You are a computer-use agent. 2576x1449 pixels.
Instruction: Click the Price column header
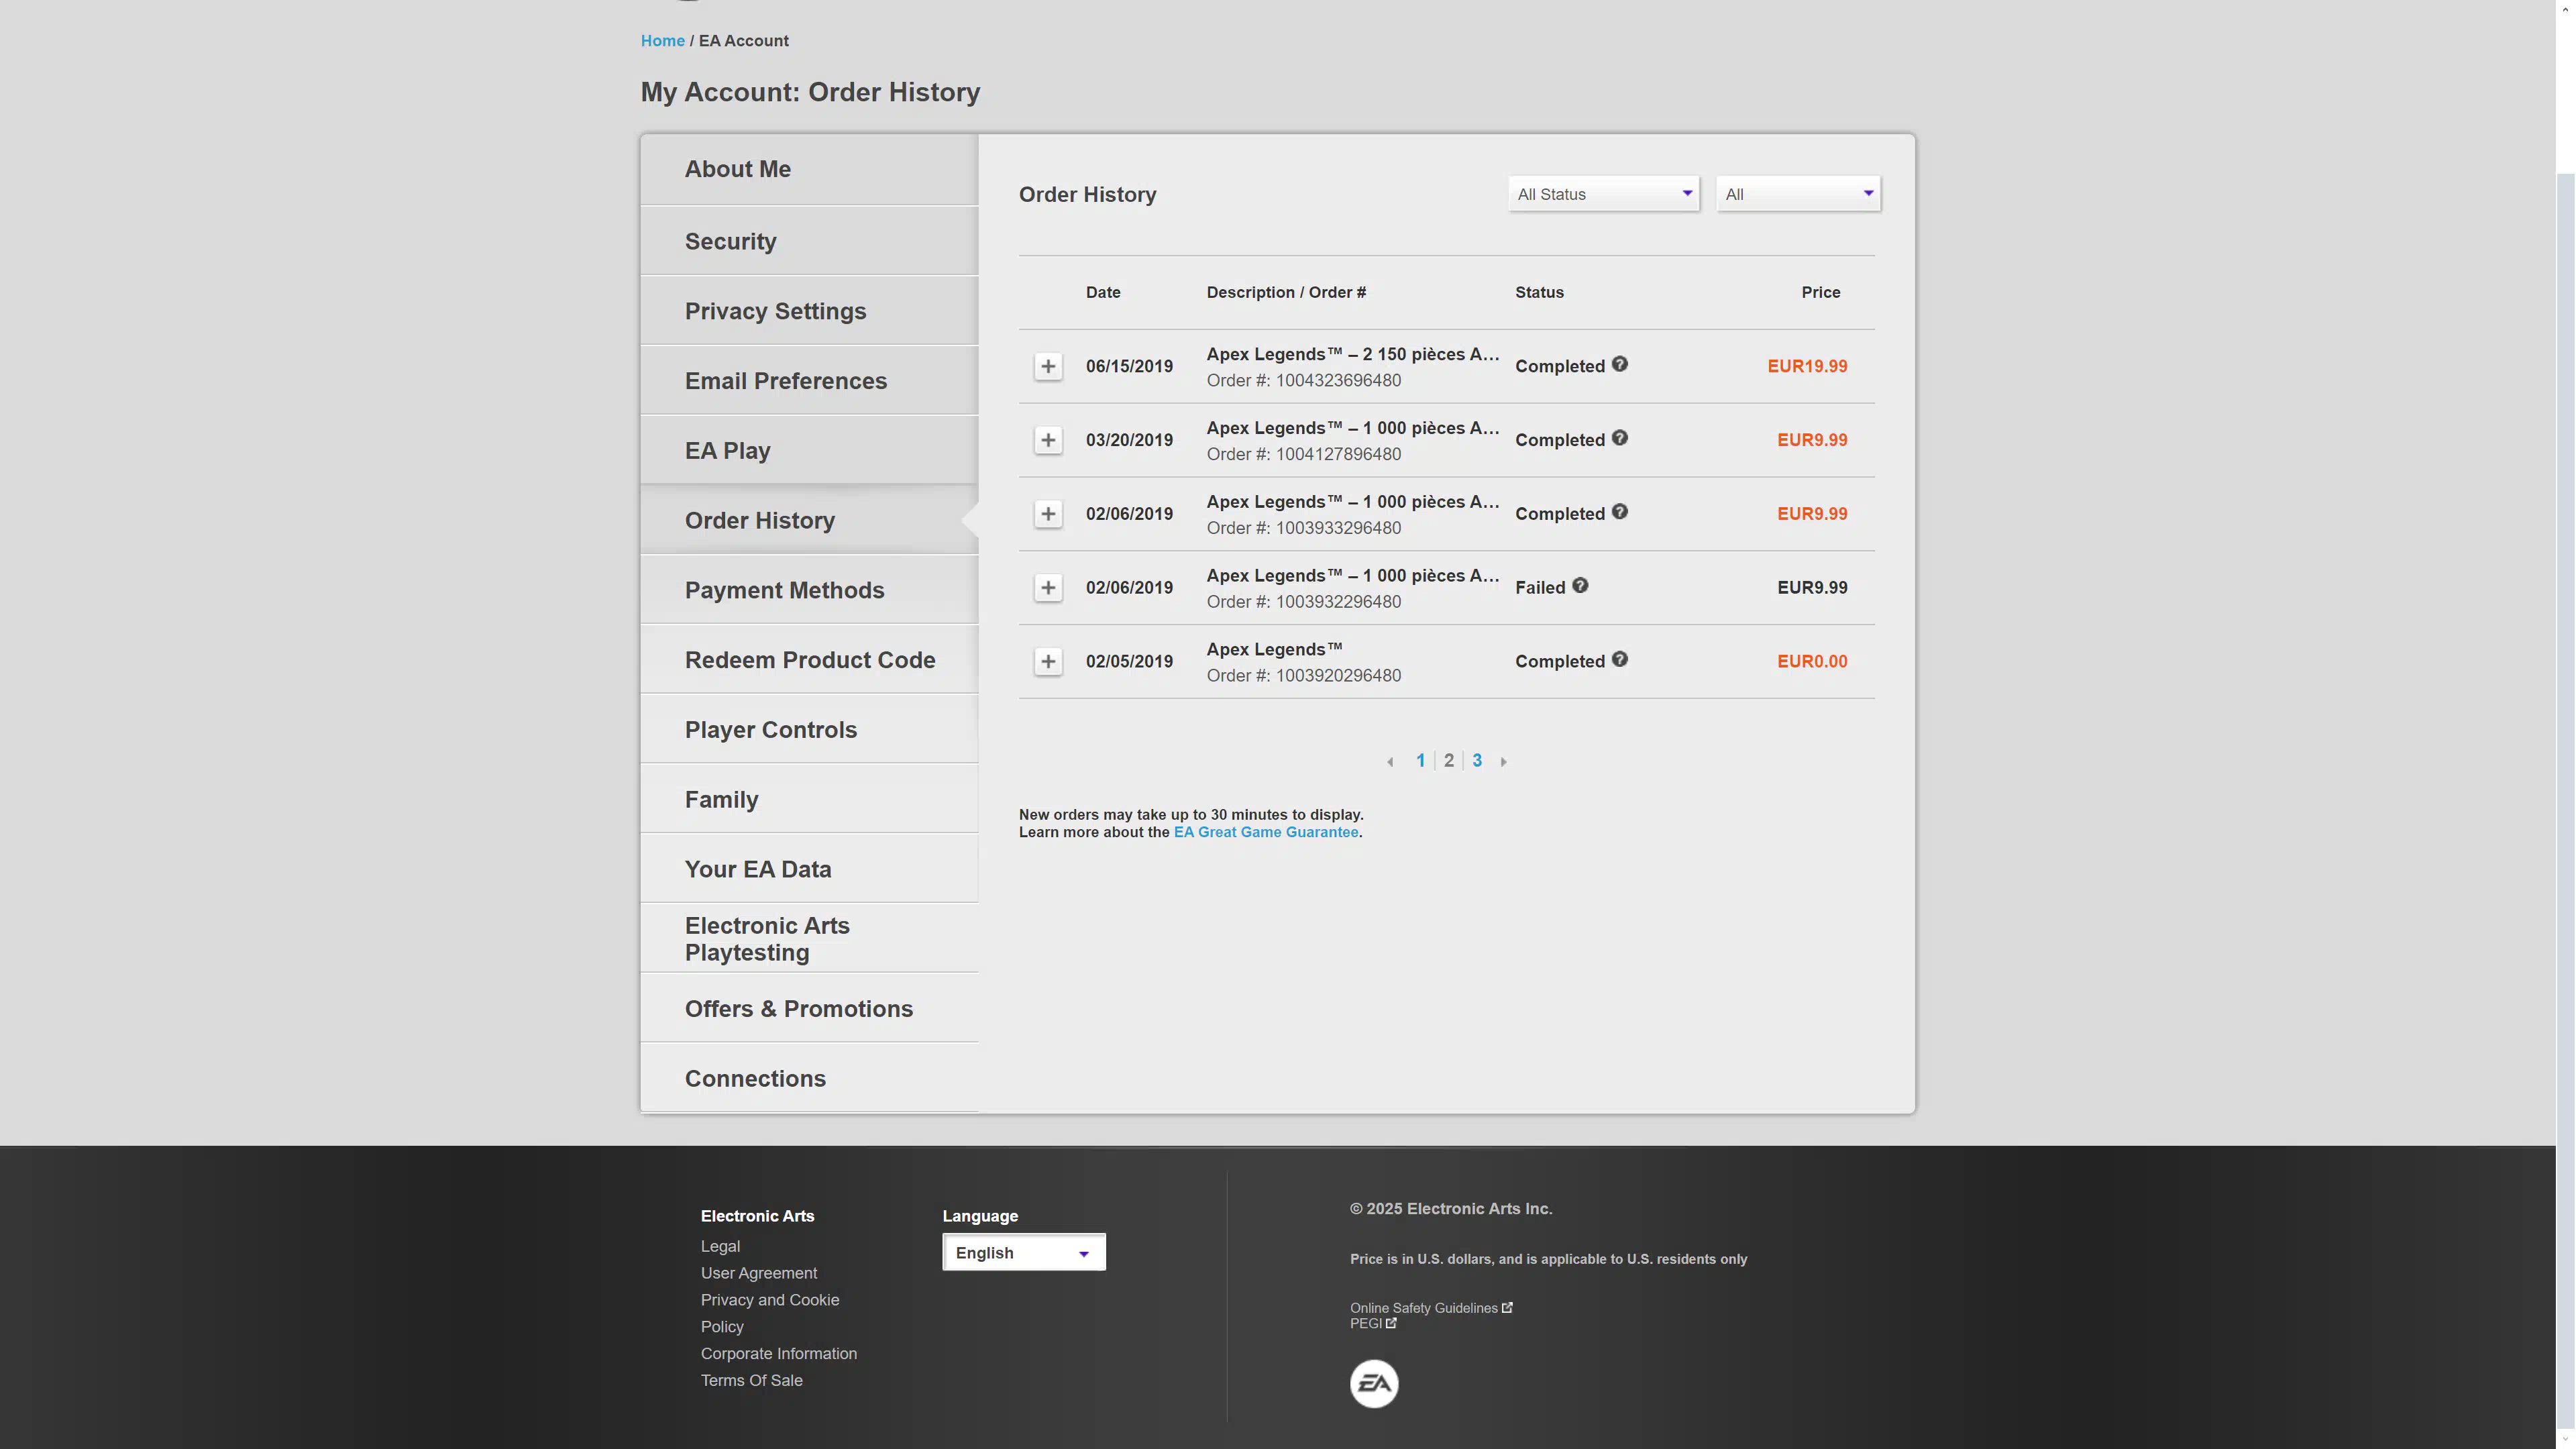pyautogui.click(x=1820, y=292)
